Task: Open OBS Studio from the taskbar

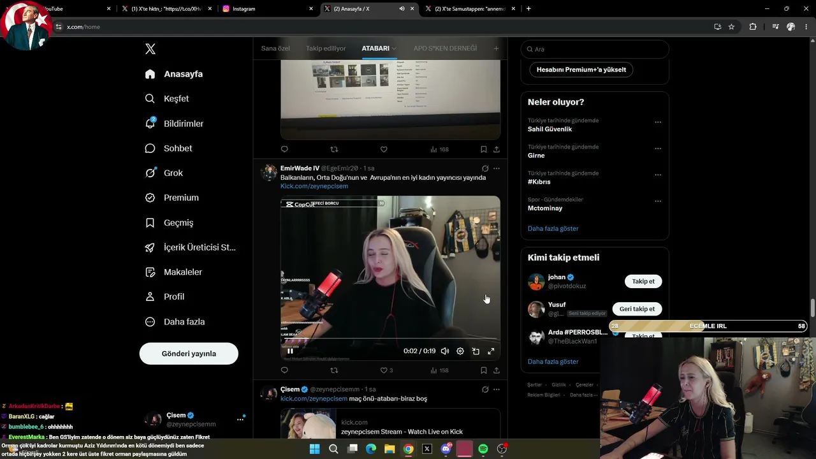Action: 502,449
